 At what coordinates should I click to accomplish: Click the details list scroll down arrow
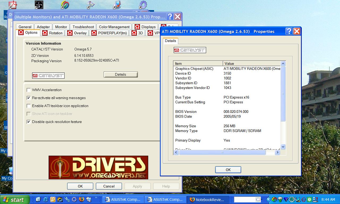283,147
